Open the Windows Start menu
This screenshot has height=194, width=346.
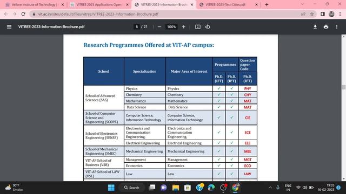[111, 188]
